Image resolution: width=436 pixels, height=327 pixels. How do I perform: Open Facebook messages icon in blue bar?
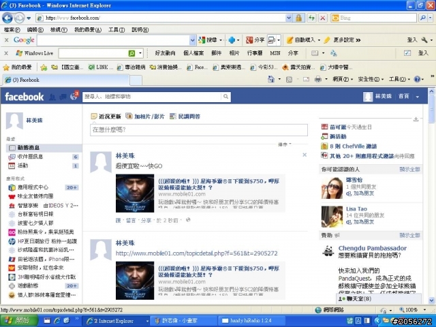pos(63,97)
